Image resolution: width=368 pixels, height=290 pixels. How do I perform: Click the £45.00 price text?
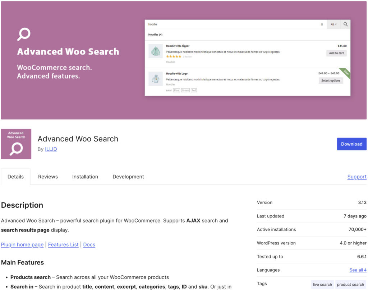tap(342, 46)
